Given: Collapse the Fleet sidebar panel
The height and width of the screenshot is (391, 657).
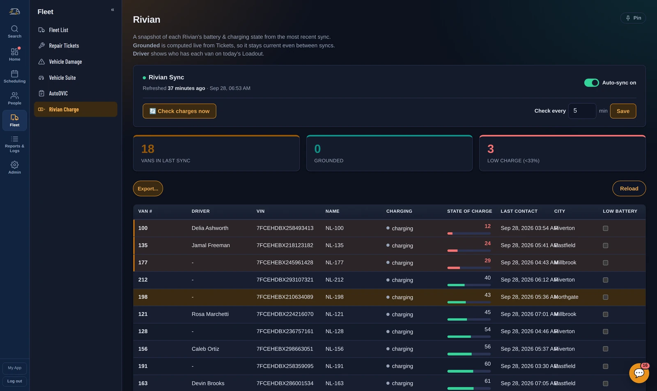Looking at the screenshot, I should coord(113,10).
